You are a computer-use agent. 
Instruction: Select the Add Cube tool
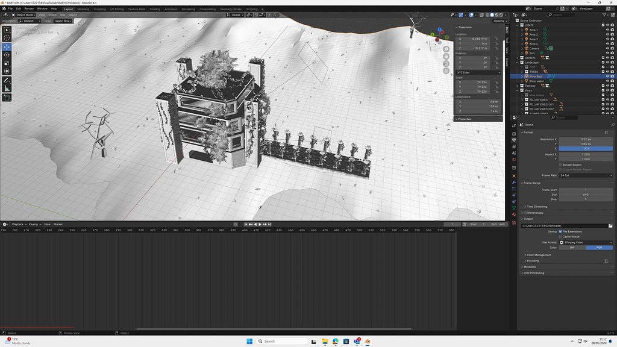click(x=7, y=97)
